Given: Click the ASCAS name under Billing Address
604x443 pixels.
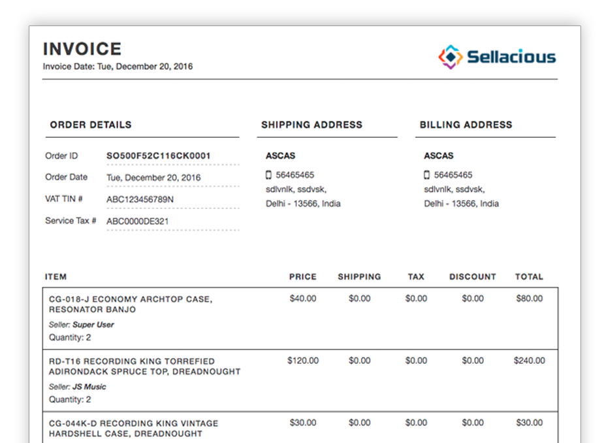Looking at the screenshot, I should coord(439,156).
